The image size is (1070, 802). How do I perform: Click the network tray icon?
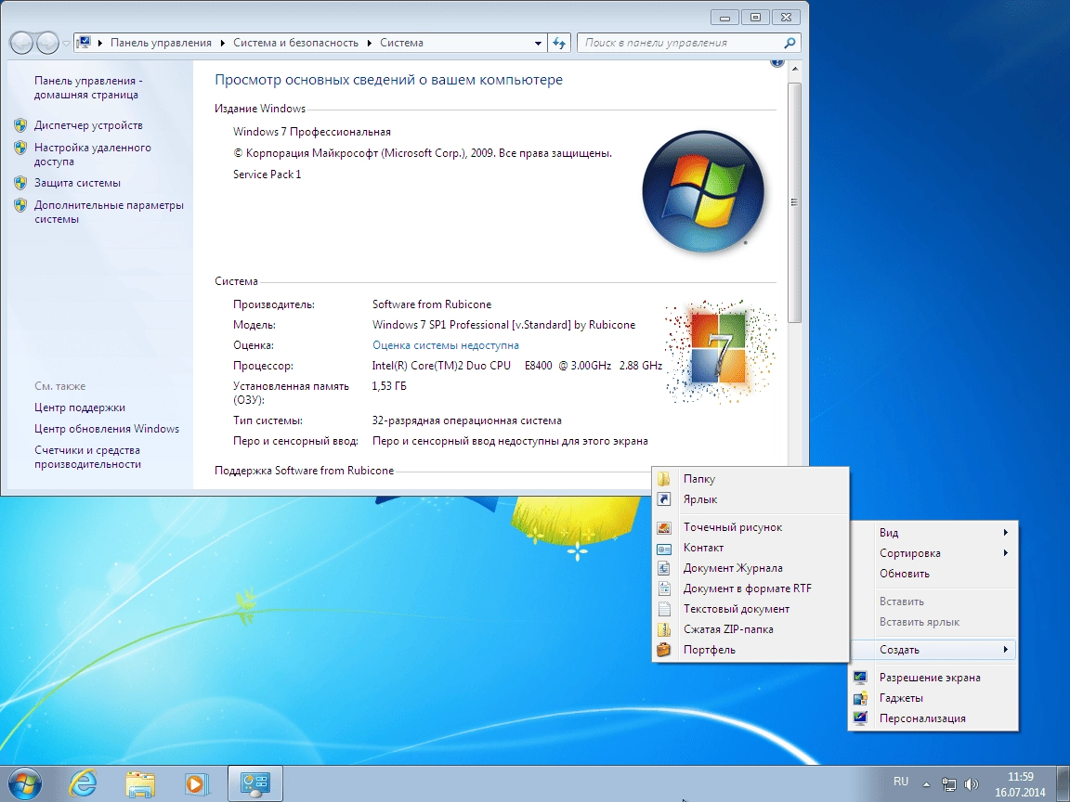click(948, 784)
